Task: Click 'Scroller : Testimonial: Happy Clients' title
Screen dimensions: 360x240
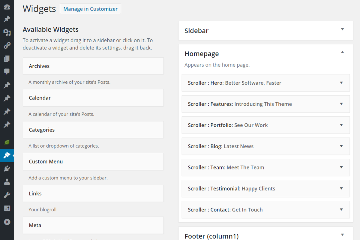Action: [x=231, y=189]
